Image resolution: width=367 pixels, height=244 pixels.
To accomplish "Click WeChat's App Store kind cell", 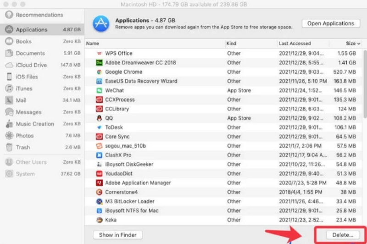I will point(239,90).
